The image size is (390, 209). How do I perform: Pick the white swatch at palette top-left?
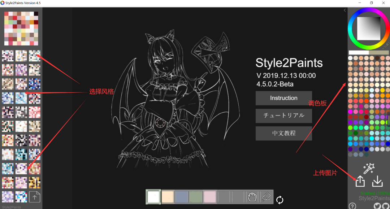coord(350,58)
